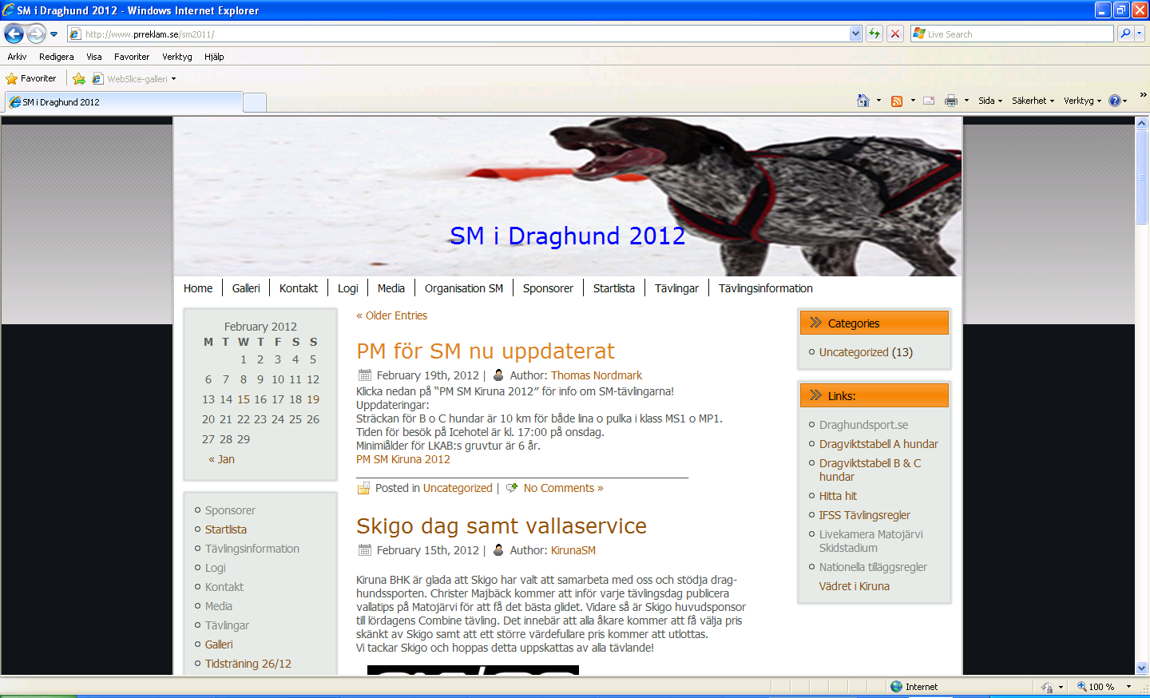Open the Tävlingsinformation navigation link
1150x698 pixels.
765,288
